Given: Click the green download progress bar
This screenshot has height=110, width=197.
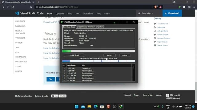Looking at the screenshot, I should 98,51.
